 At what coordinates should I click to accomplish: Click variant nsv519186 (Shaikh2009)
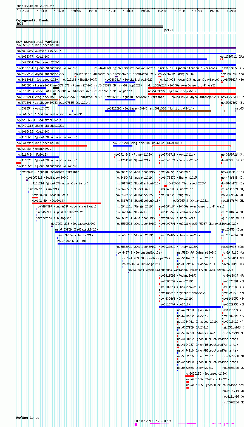point(80,80)
